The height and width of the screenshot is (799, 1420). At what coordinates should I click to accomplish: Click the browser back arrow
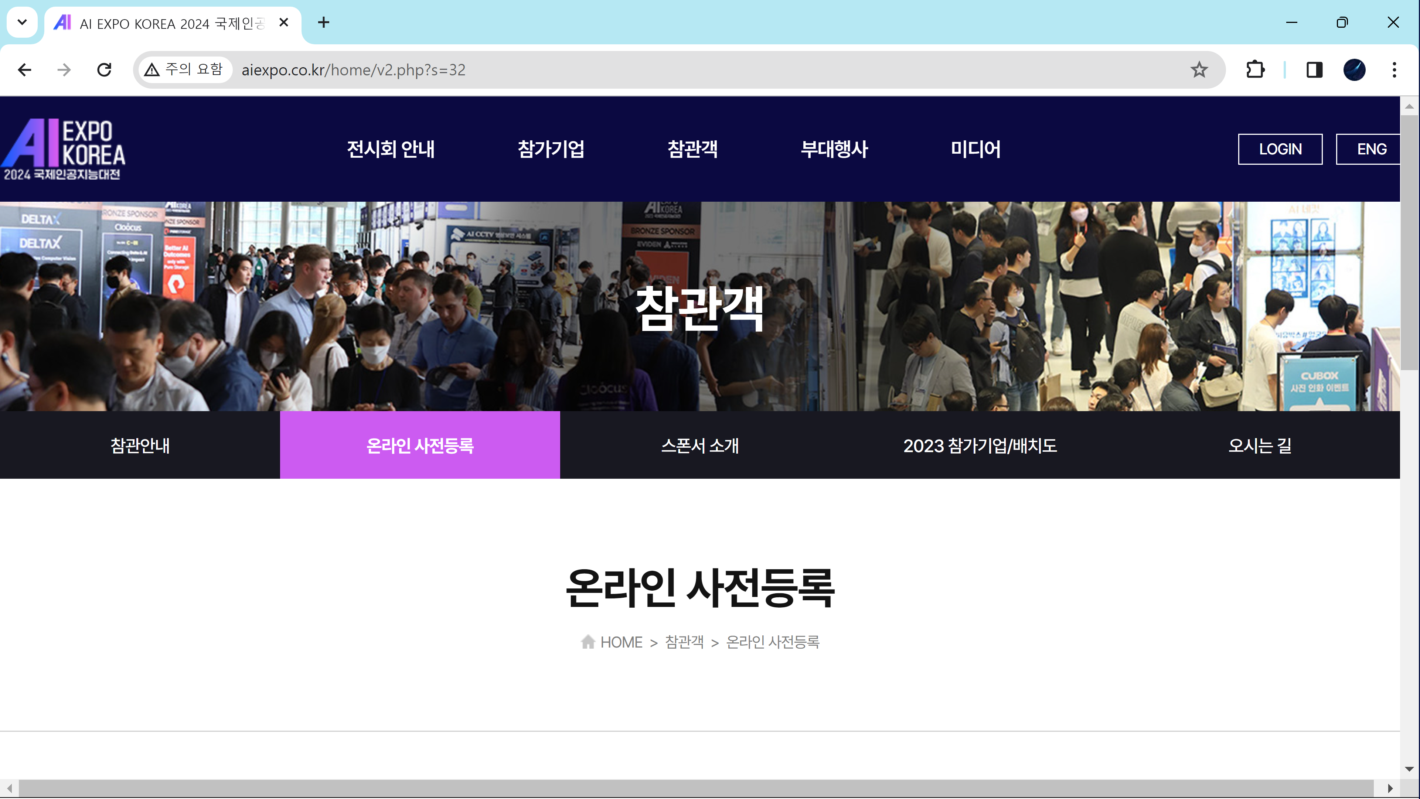pos(24,70)
